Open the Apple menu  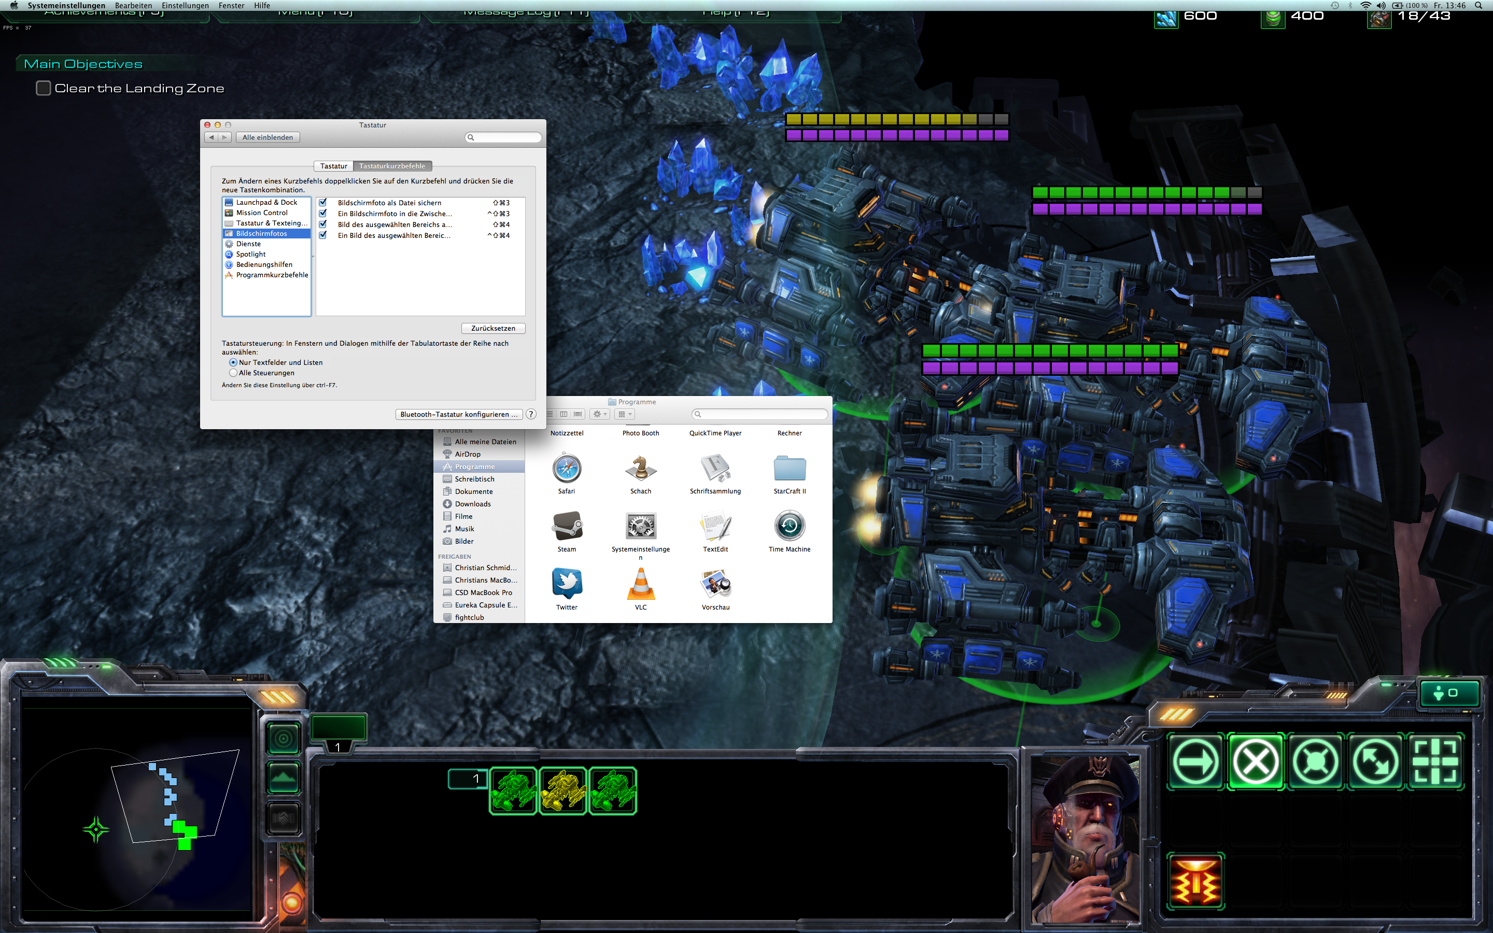point(13,6)
